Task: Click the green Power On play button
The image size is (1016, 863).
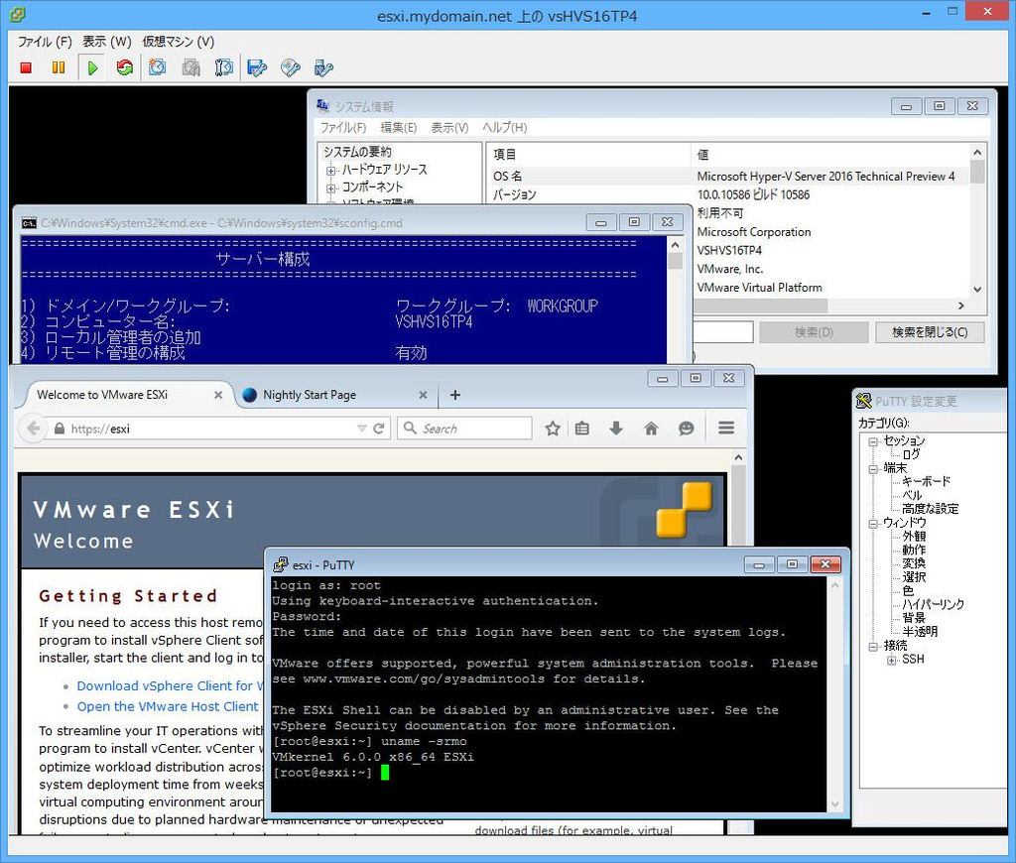Action: pyautogui.click(x=92, y=67)
